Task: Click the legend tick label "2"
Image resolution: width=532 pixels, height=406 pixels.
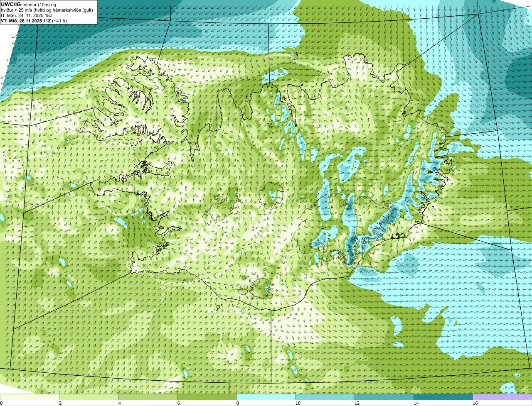Action: pyautogui.click(x=60, y=403)
